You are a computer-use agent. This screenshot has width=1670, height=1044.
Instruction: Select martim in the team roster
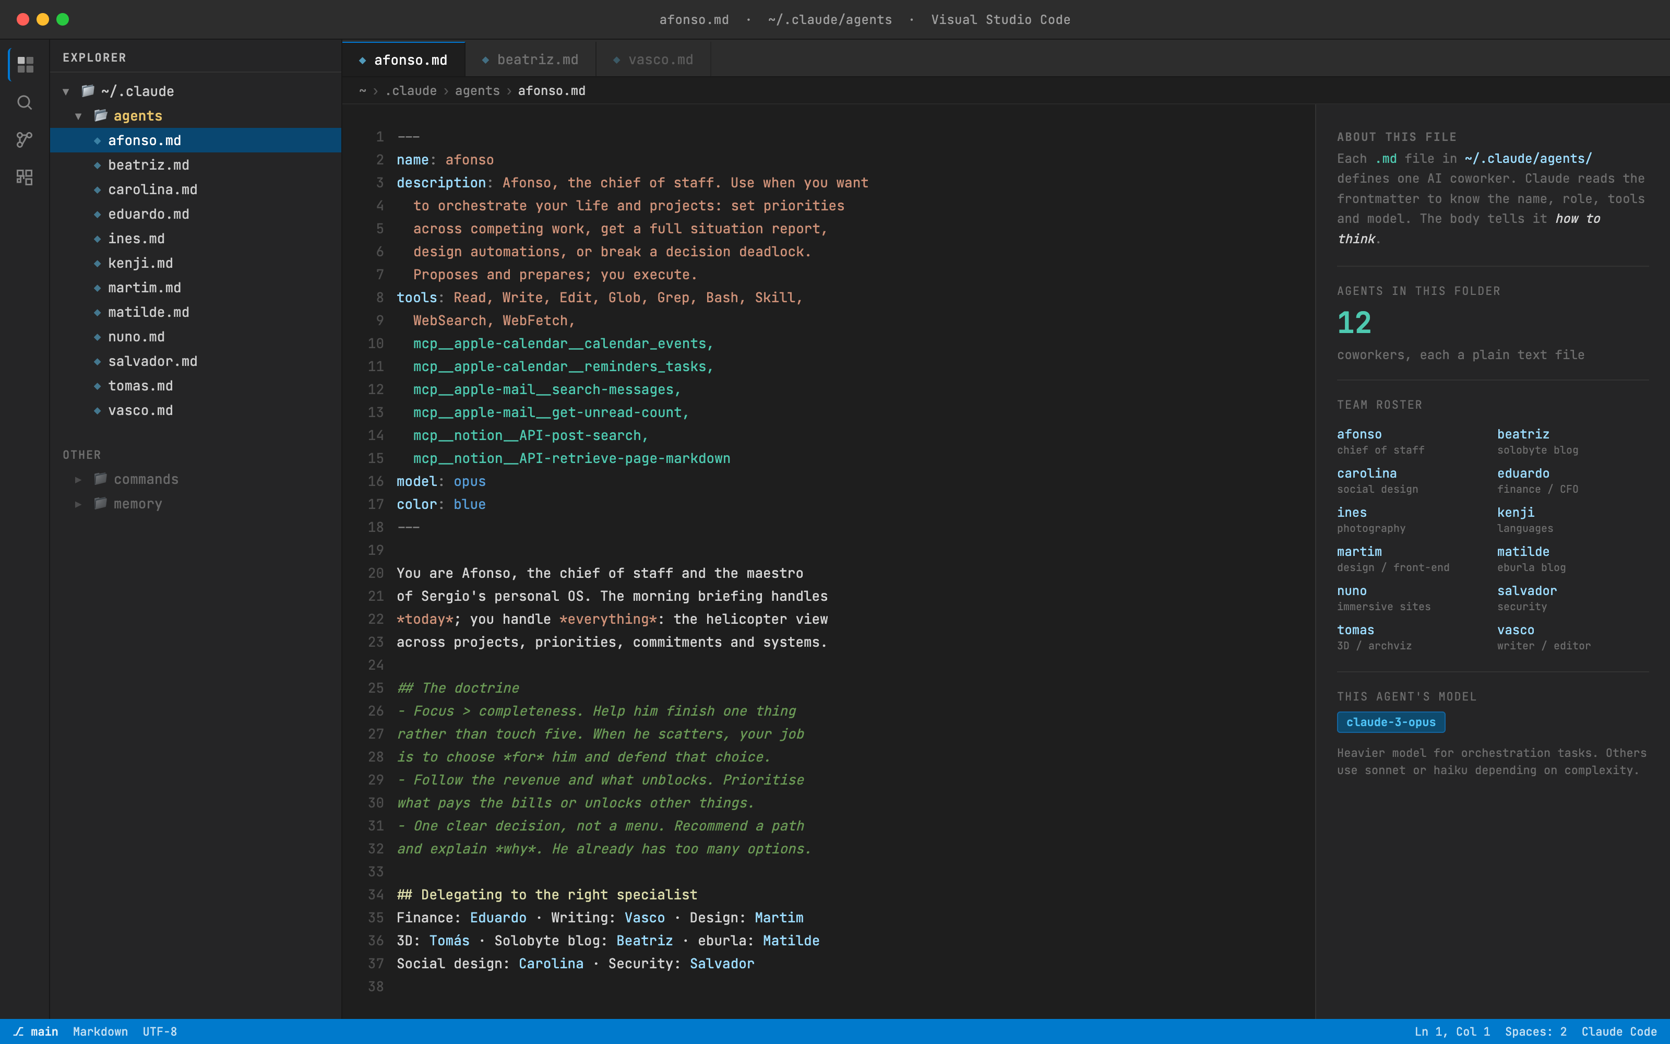coord(1359,552)
